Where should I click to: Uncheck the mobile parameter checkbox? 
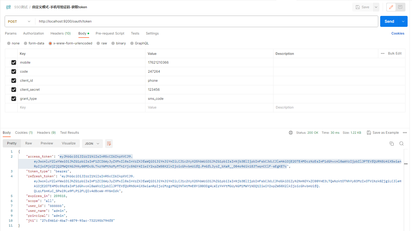14,62
